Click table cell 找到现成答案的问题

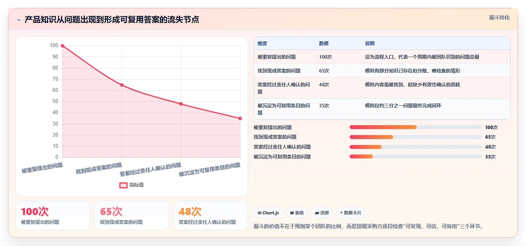click(x=279, y=71)
